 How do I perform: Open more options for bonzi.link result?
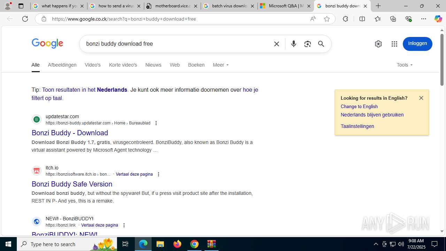124,225
